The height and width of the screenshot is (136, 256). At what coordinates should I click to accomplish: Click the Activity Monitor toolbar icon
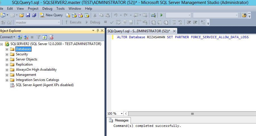153,15
